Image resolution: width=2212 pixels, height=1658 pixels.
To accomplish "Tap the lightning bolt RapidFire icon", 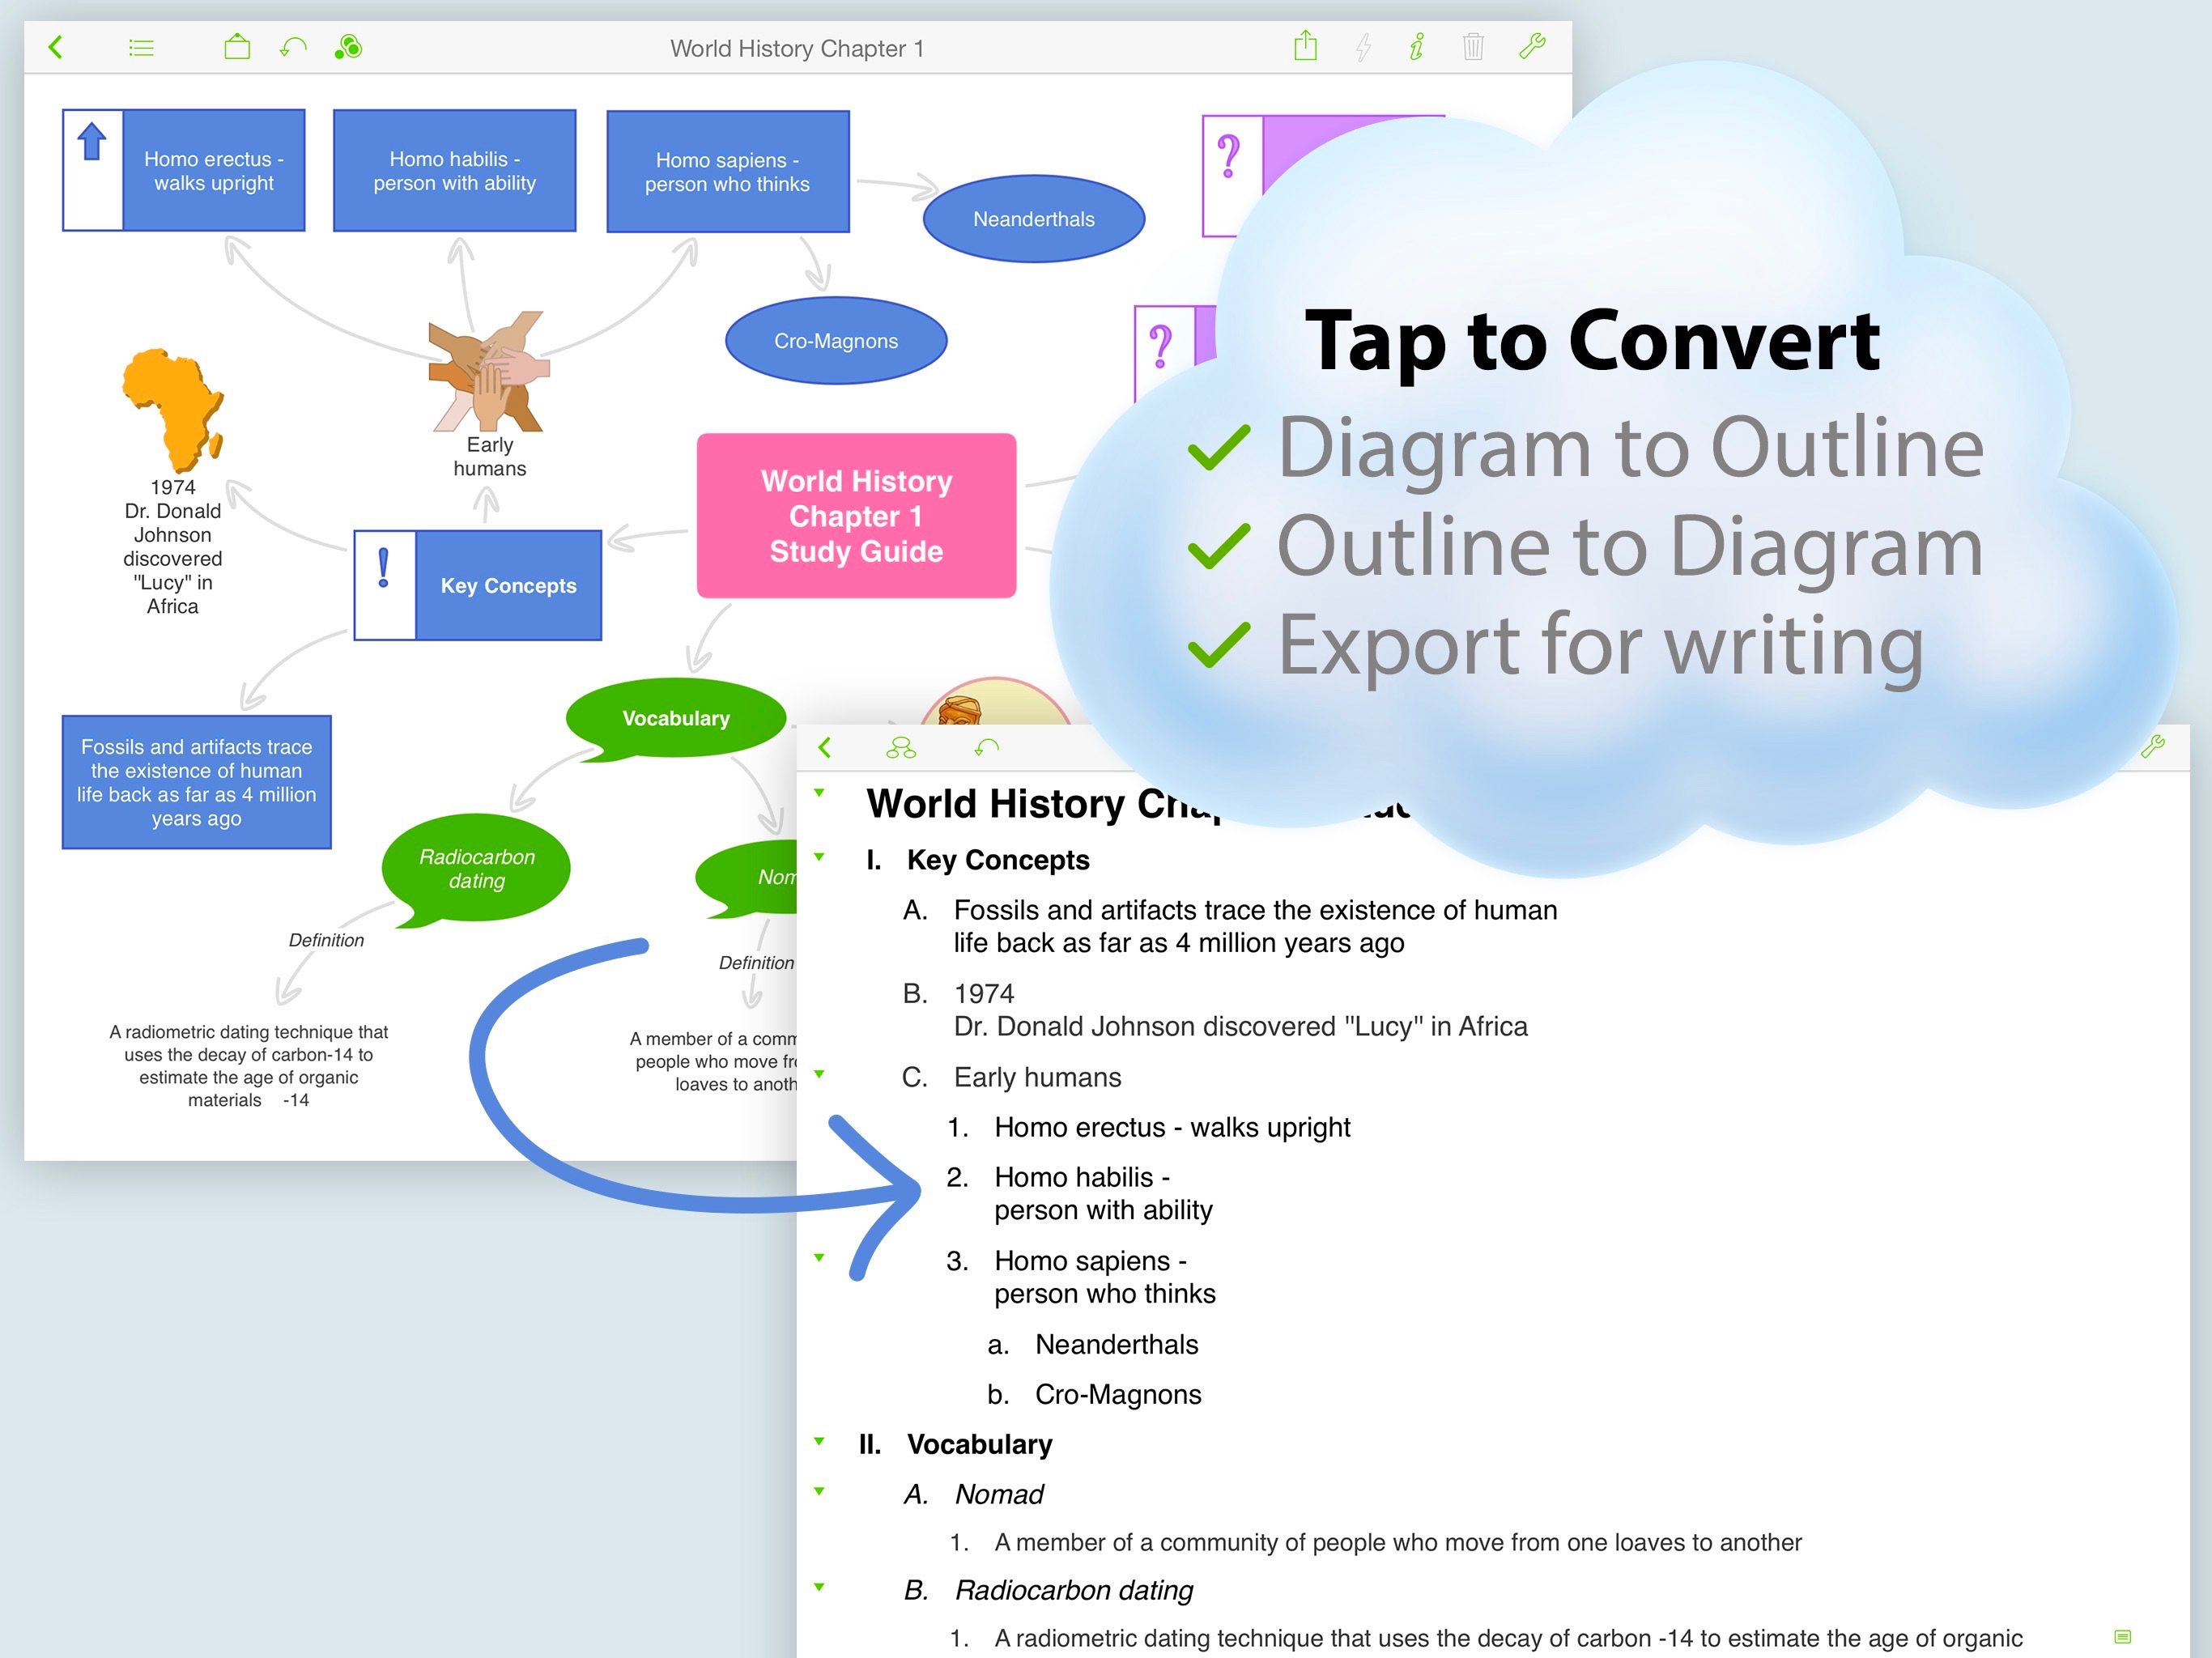I will 1363,47.
